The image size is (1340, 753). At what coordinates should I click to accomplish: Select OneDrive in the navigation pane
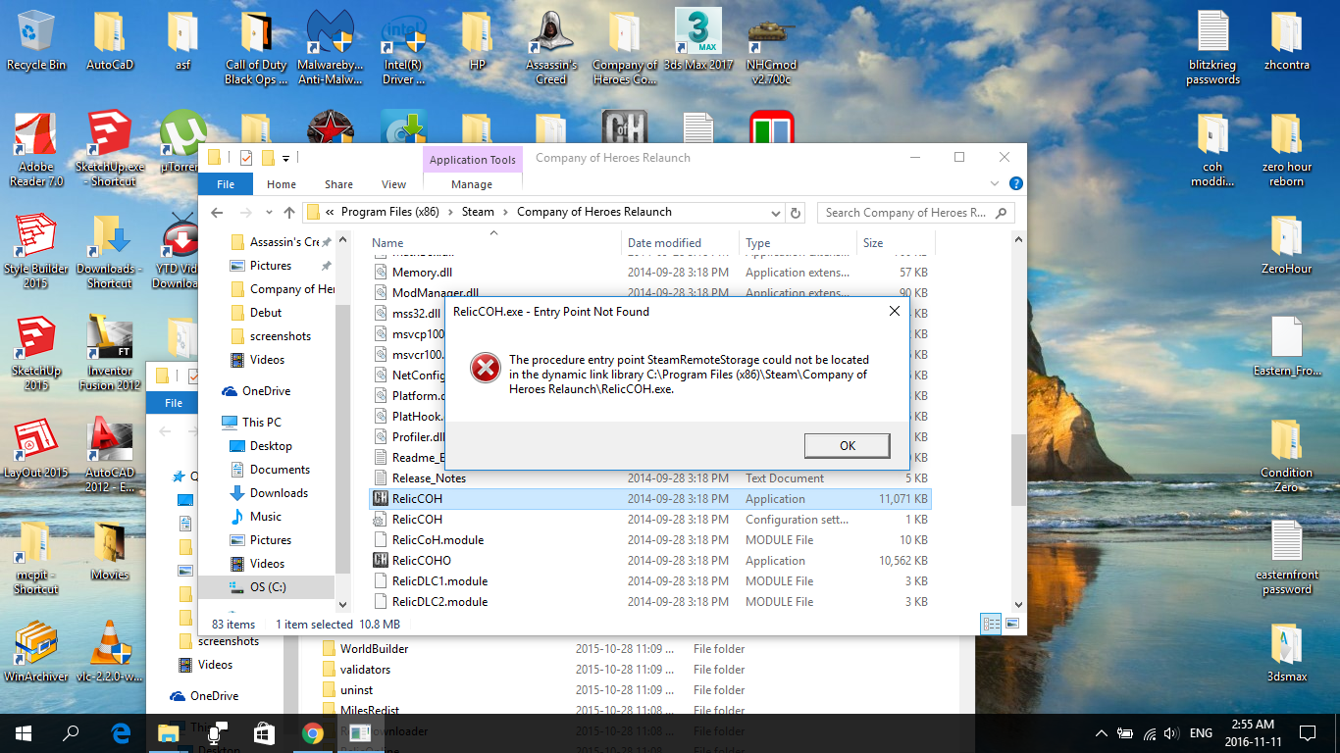click(266, 391)
